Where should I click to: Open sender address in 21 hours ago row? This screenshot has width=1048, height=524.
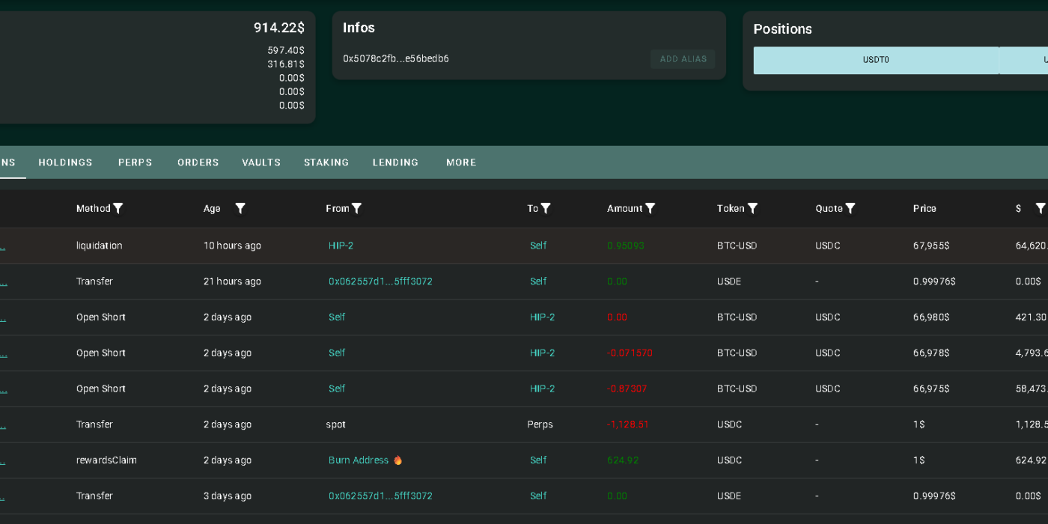click(380, 281)
